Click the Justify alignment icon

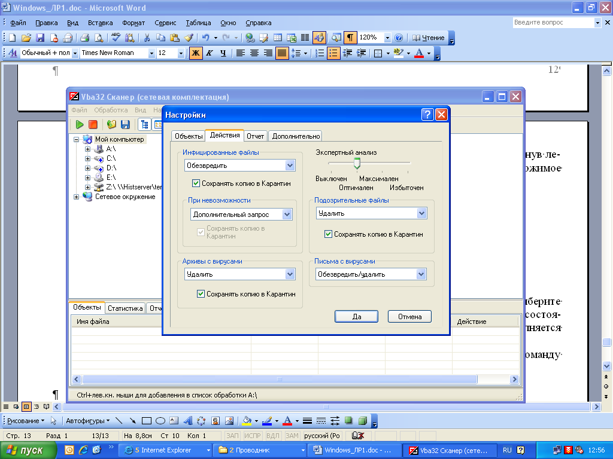(x=282, y=53)
